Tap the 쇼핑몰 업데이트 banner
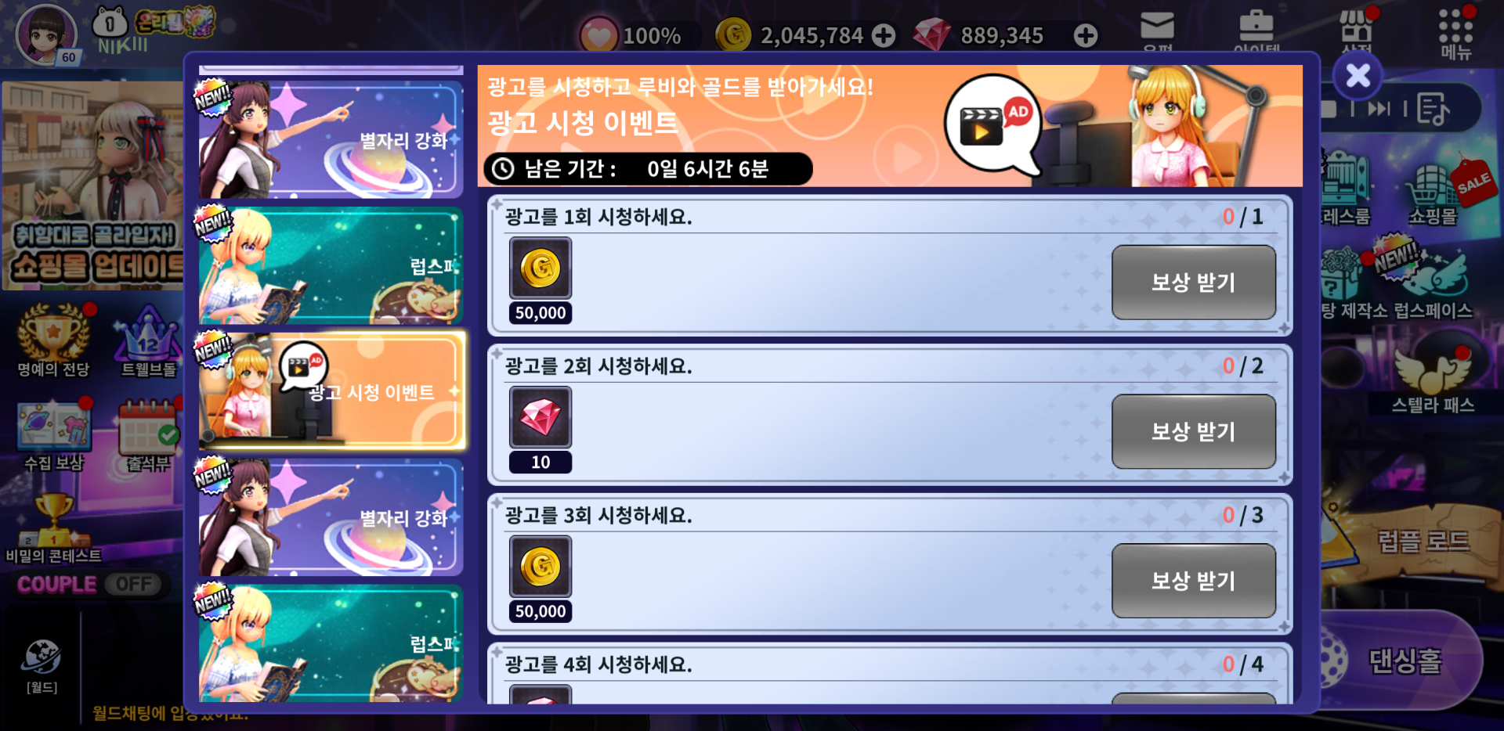Image resolution: width=1504 pixels, height=731 pixels. tap(92, 185)
